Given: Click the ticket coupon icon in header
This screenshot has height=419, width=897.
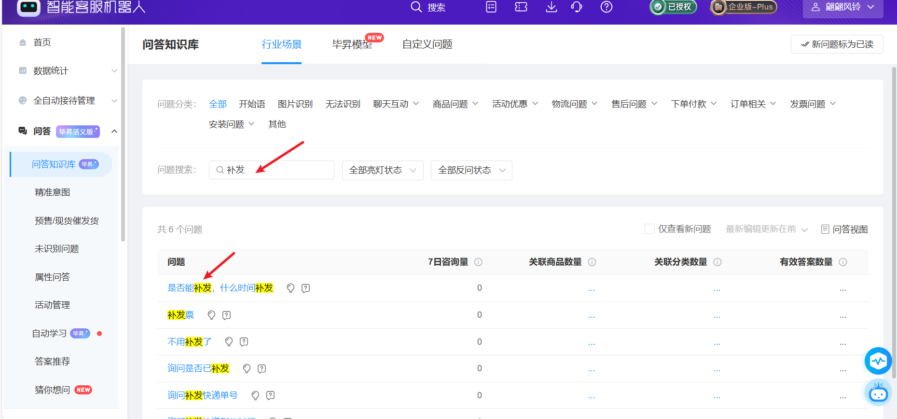Looking at the screenshot, I should [x=521, y=7].
